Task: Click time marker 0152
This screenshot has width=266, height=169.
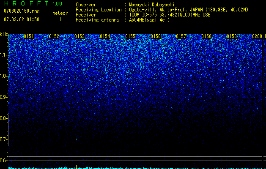Action: click(54, 36)
